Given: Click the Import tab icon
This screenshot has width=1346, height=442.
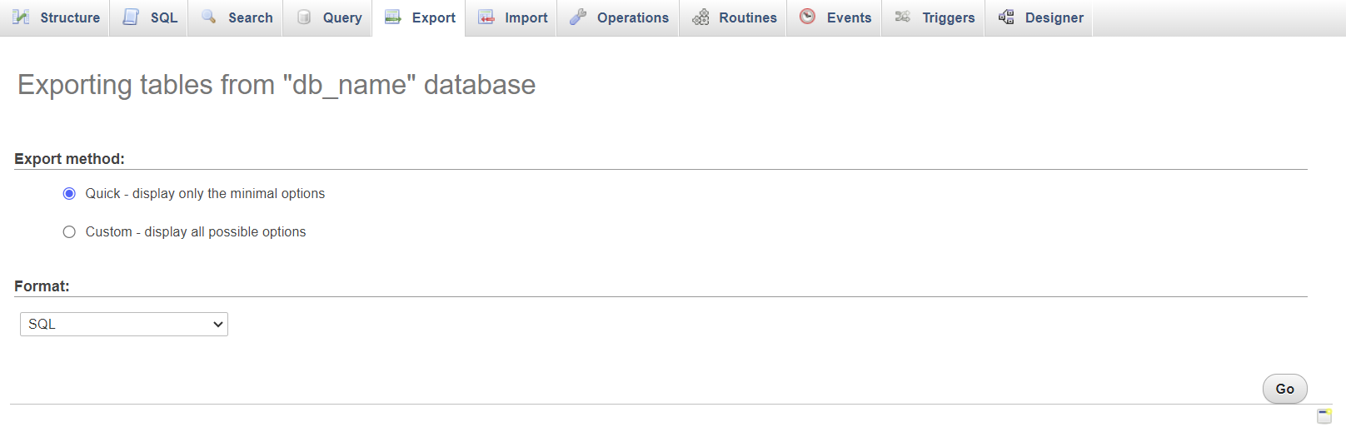Looking at the screenshot, I should tap(486, 17).
